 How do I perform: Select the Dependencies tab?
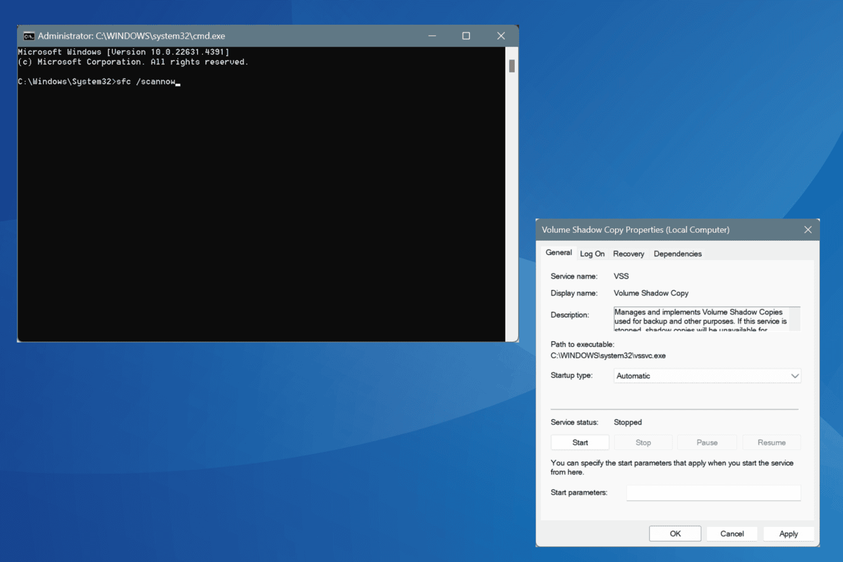pyautogui.click(x=677, y=254)
